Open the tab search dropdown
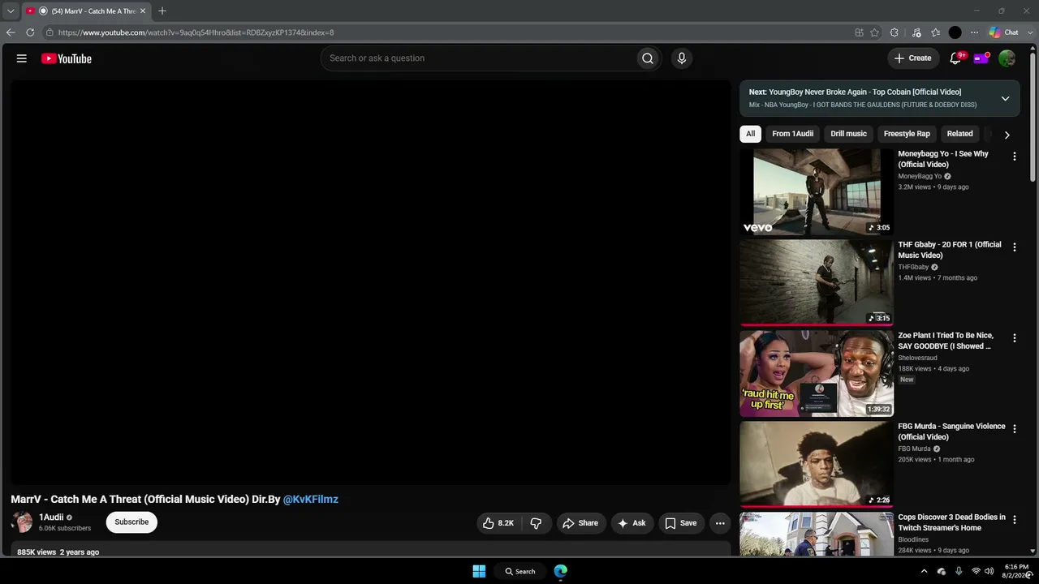This screenshot has height=584, width=1039. pyautogui.click(x=11, y=11)
